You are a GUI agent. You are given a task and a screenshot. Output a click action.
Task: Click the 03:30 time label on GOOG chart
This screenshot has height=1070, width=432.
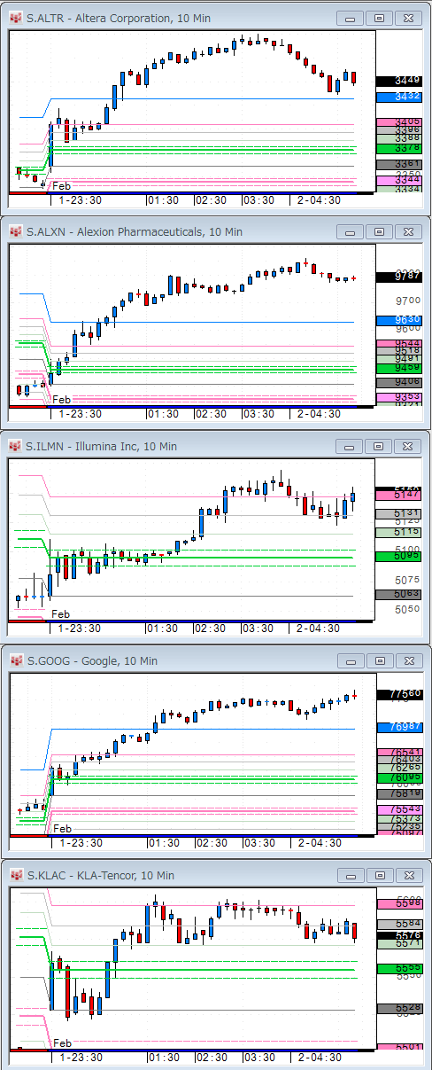258,843
